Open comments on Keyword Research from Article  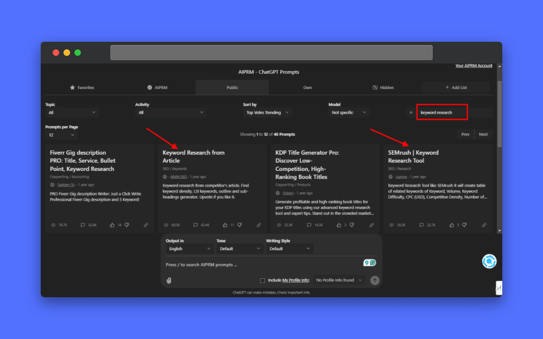195,225
